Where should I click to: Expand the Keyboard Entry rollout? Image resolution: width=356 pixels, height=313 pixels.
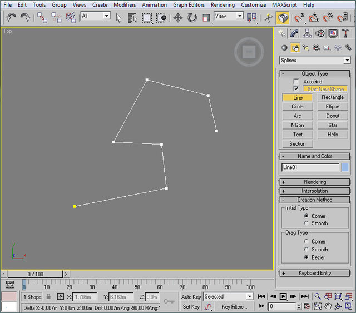(315, 273)
